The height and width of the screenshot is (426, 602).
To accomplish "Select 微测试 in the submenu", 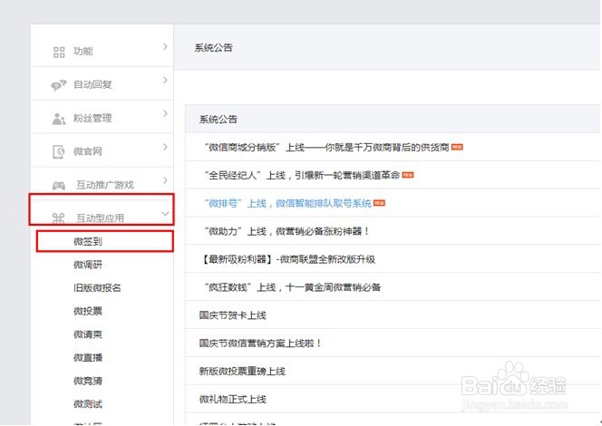I will point(88,403).
